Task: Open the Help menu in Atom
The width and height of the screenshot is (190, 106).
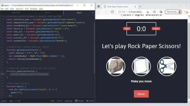Action: click(41, 9)
